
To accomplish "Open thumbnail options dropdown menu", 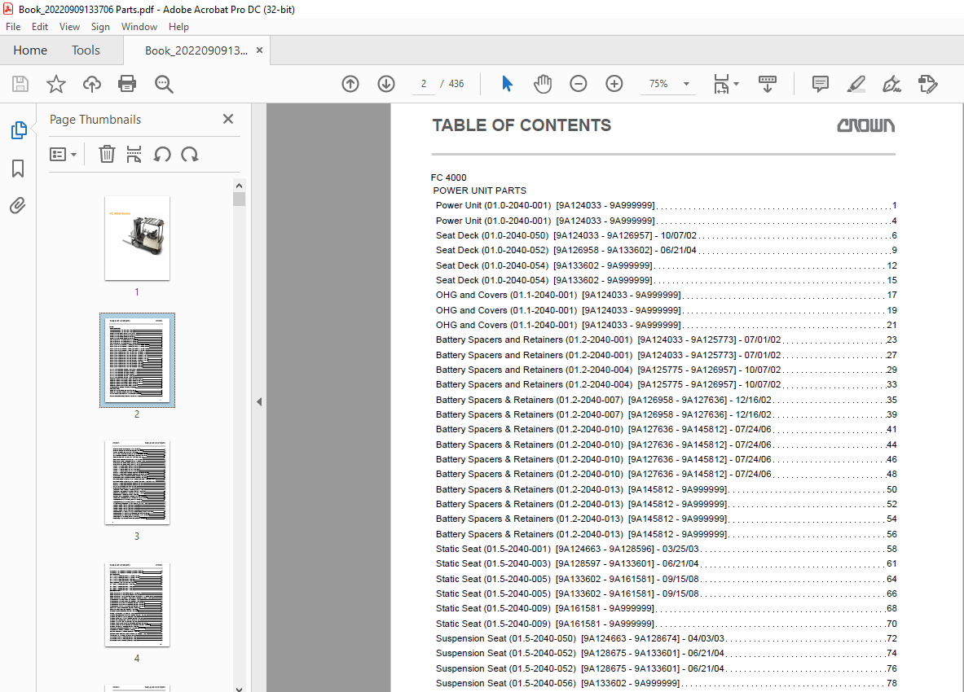I will (x=63, y=154).
